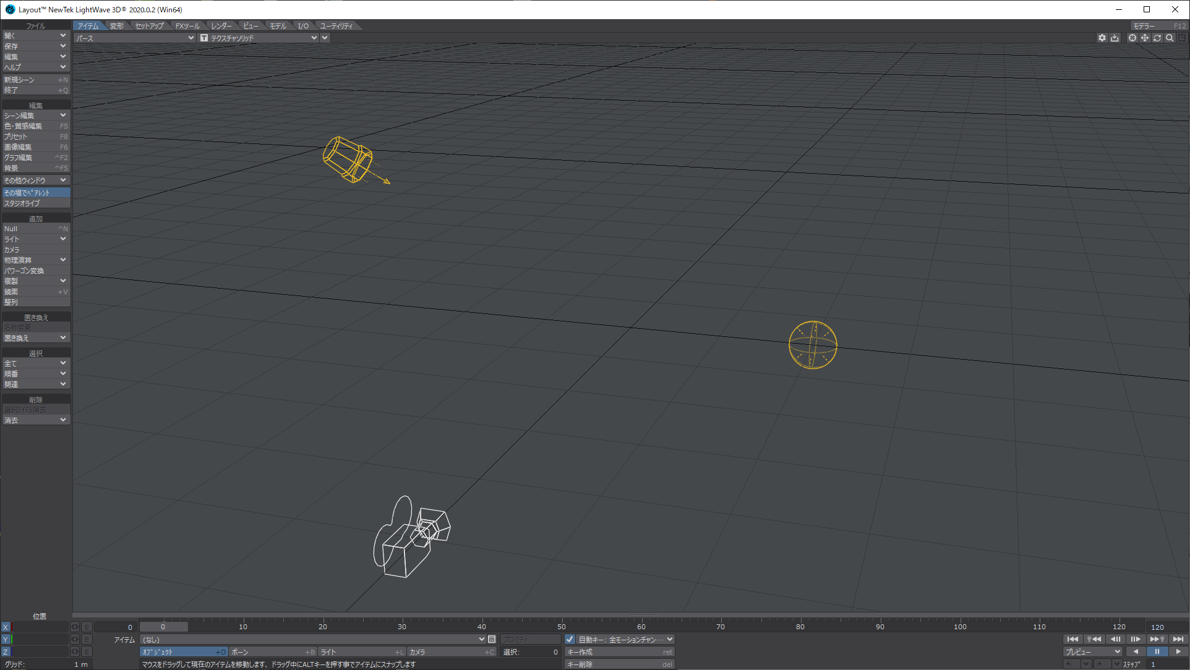1190x670 pixels.
Task: Go to previous keyframe button
Action: coord(1094,639)
